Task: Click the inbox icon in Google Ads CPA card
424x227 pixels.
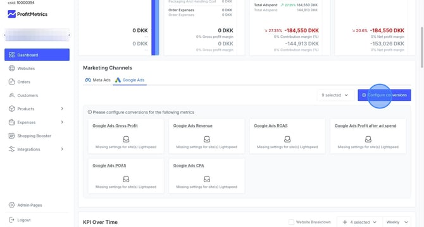Action: [207, 179]
